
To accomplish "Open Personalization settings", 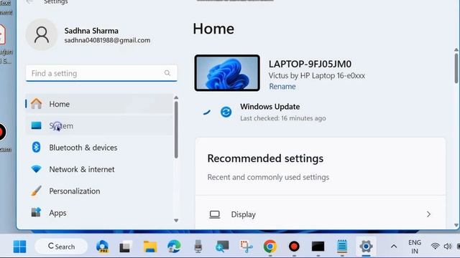I will pyautogui.click(x=99, y=191).
